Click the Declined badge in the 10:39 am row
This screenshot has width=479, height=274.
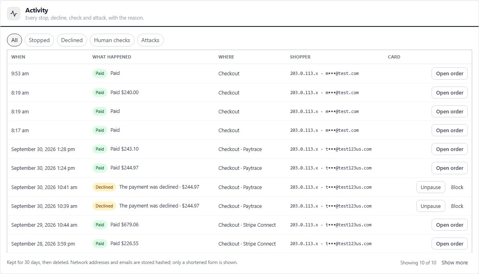104,206
